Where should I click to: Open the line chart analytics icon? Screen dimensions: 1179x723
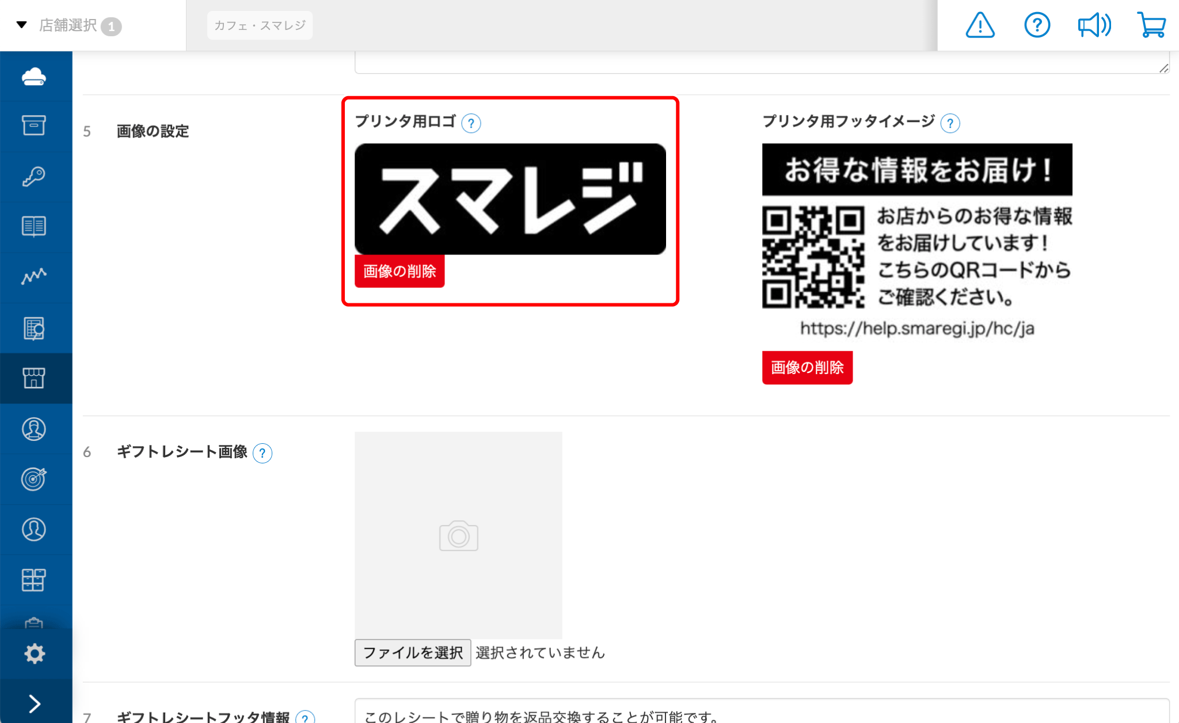(x=34, y=277)
